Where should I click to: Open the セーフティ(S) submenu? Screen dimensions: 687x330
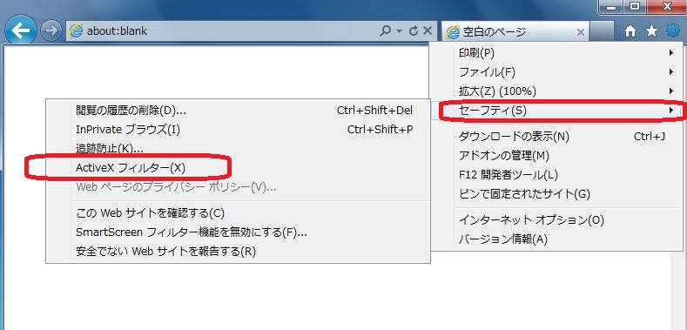click(556, 111)
